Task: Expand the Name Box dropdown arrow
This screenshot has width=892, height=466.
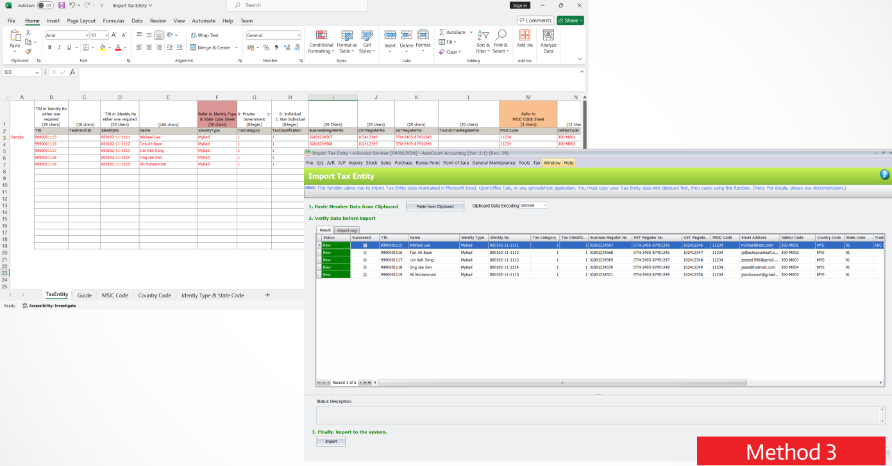Action: point(37,72)
